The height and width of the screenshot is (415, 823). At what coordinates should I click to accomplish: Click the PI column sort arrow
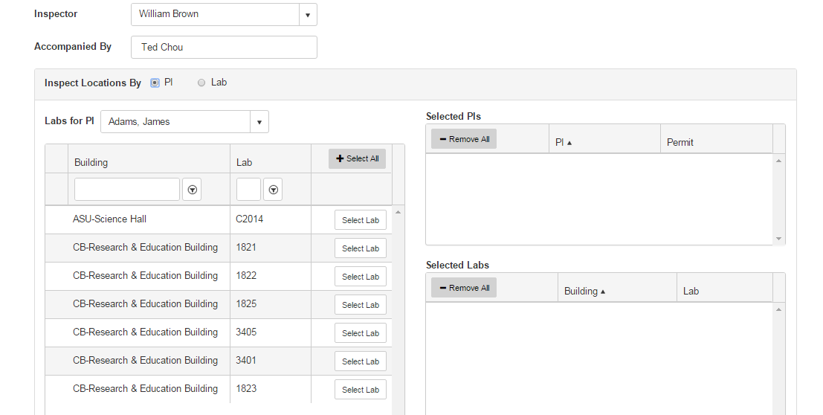tap(569, 143)
